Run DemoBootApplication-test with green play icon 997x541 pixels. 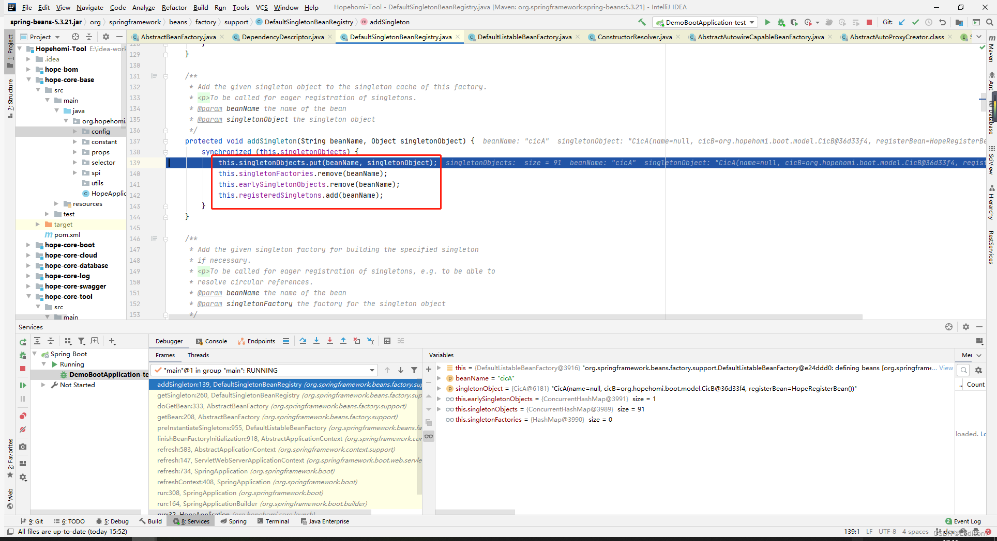(767, 22)
